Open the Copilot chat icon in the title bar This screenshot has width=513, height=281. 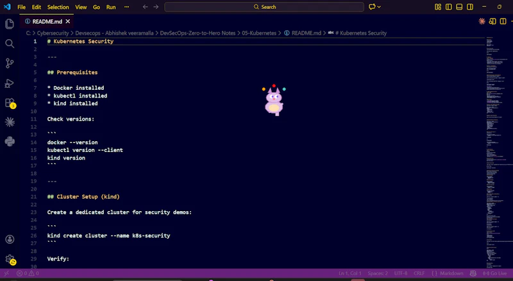[372, 7]
